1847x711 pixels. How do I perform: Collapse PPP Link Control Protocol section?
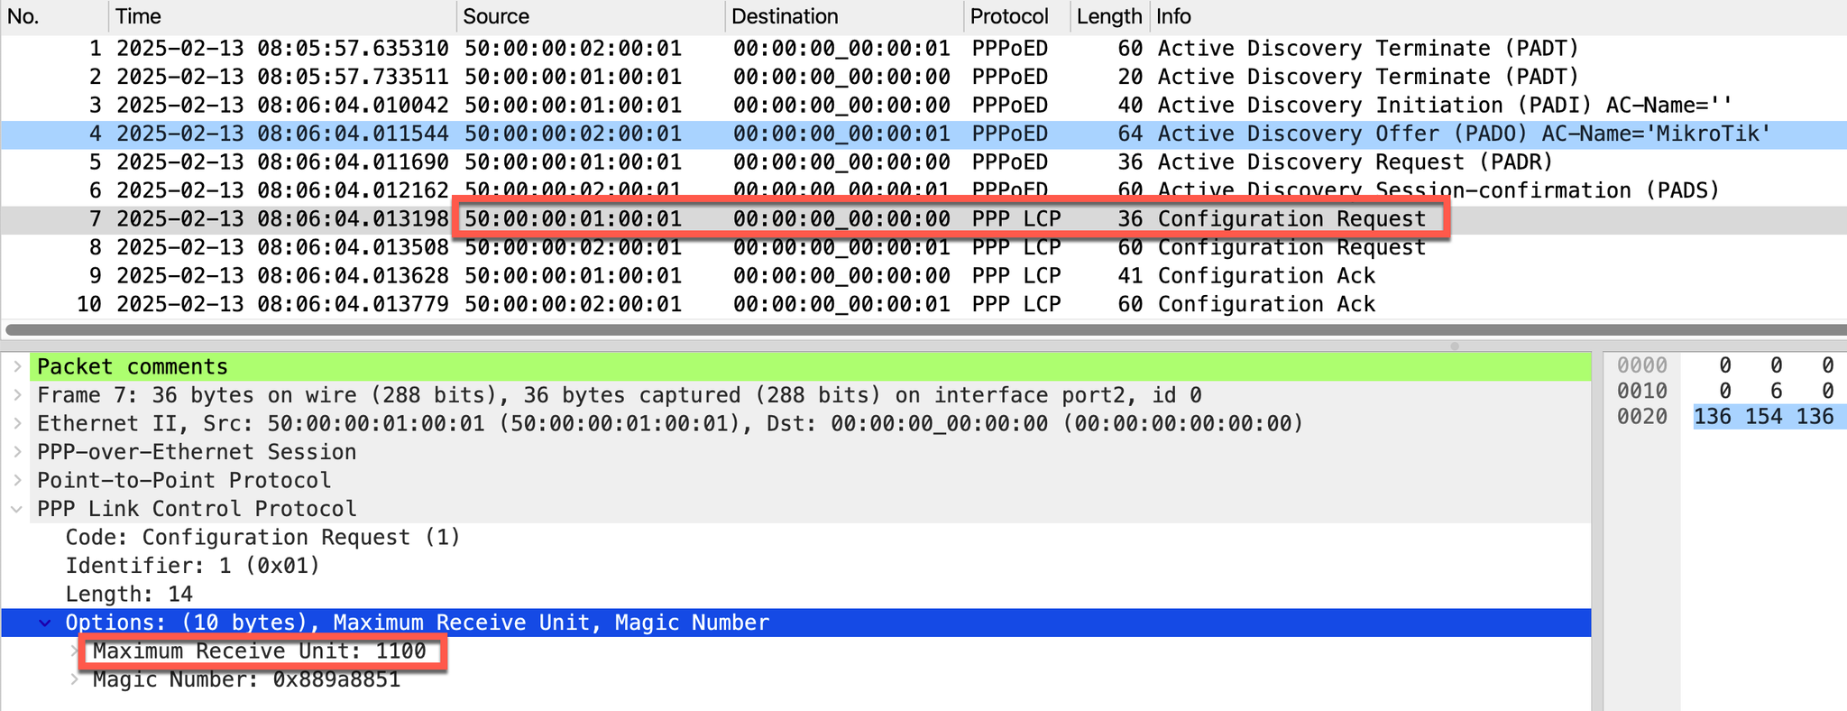point(17,509)
